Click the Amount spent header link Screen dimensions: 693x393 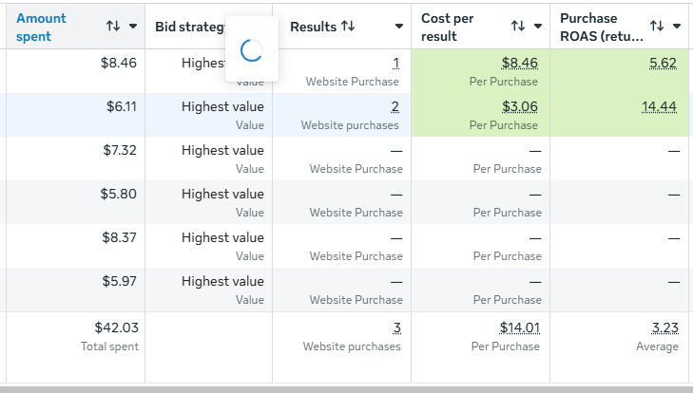pyautogui.click(x=41, y=27)
